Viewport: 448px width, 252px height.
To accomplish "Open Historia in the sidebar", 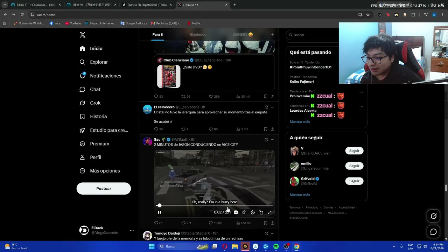I will click(x=93, y=117).
